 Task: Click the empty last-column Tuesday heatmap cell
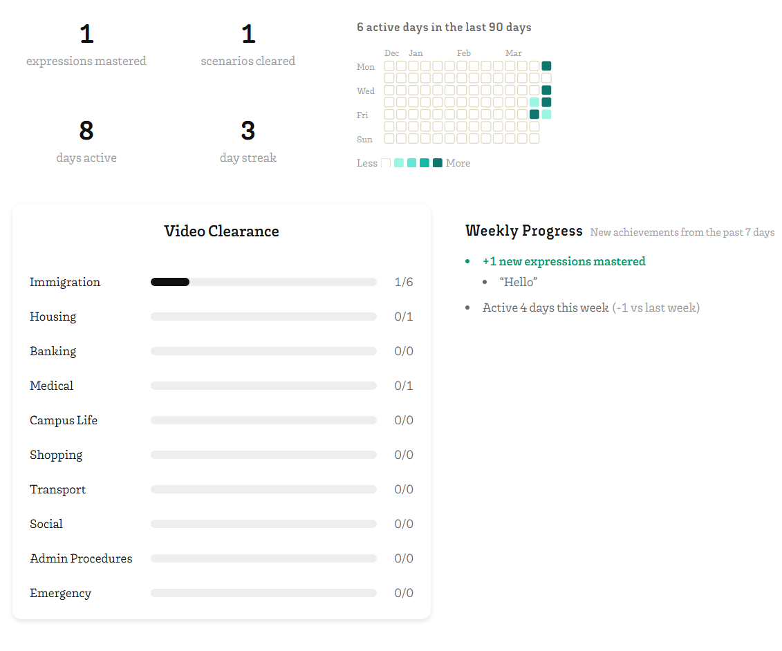click(546, 78)
